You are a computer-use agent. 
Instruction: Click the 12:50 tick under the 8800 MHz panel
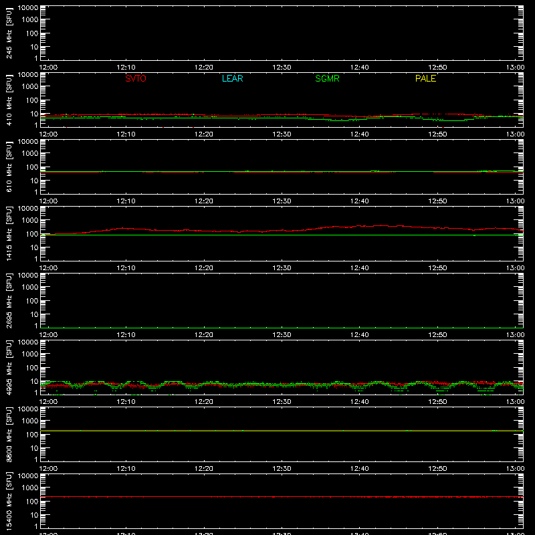[437, 469]
